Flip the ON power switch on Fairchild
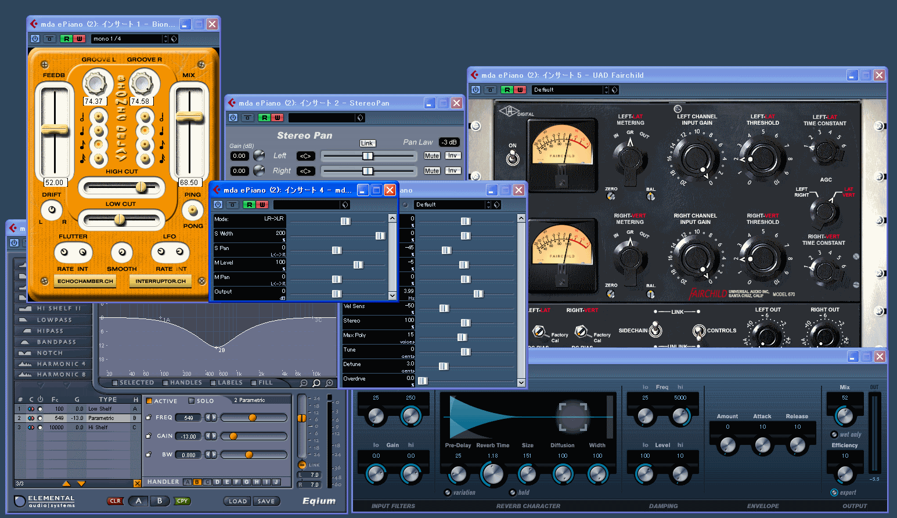 (513, 158)
